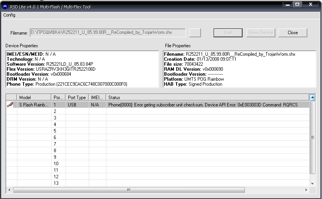Select port row 13

[157, 183]
